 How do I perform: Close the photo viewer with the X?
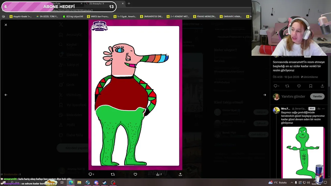click(x=6, y=25)
